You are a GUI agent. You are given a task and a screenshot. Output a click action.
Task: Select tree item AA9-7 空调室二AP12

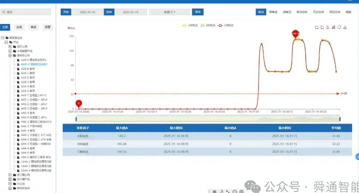(33, 95)
